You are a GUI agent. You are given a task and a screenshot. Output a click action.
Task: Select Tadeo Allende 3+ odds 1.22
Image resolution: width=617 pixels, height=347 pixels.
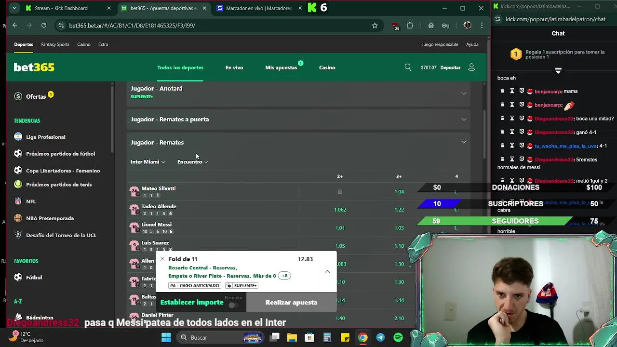399,210
